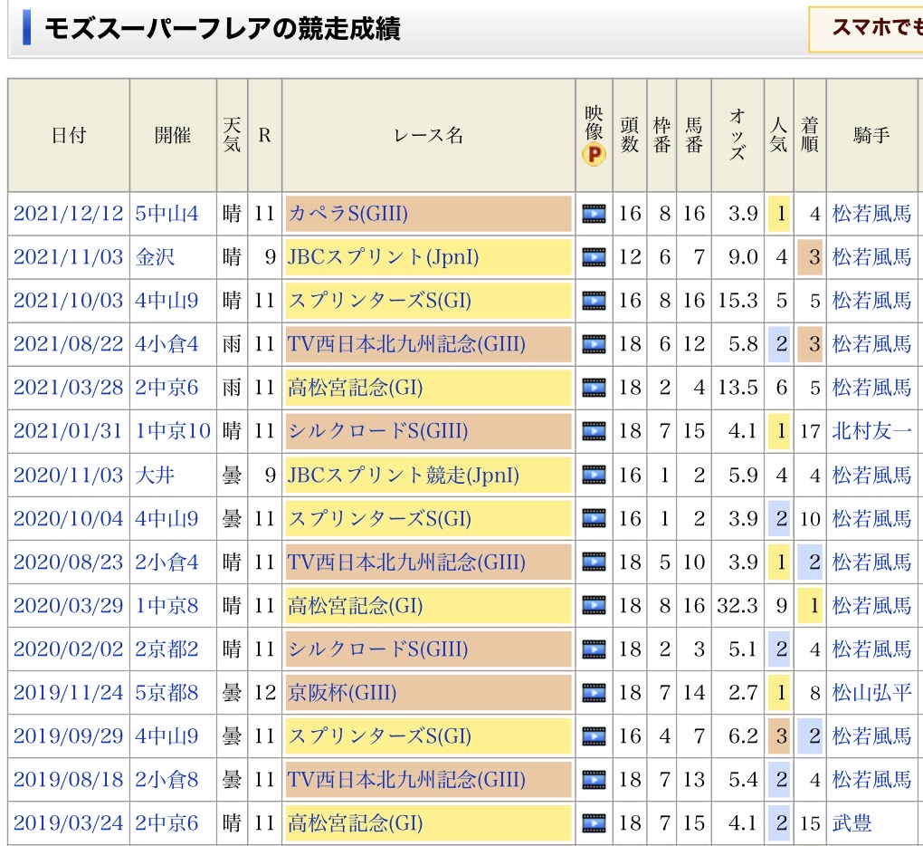Play video for 京阪杯(GIII) race
Image resolution: width=923 pixels, height=846 pixels.
594,694
